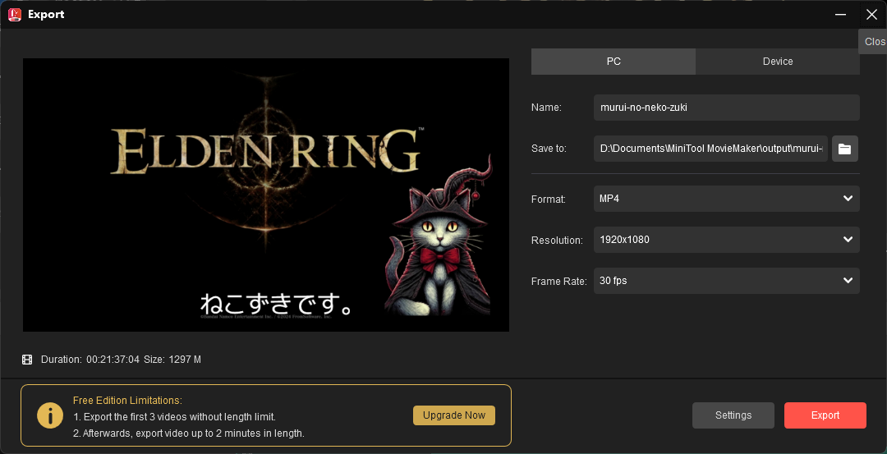
Task: Click the film strip icon beside Duration
Action: coord(27,360)
